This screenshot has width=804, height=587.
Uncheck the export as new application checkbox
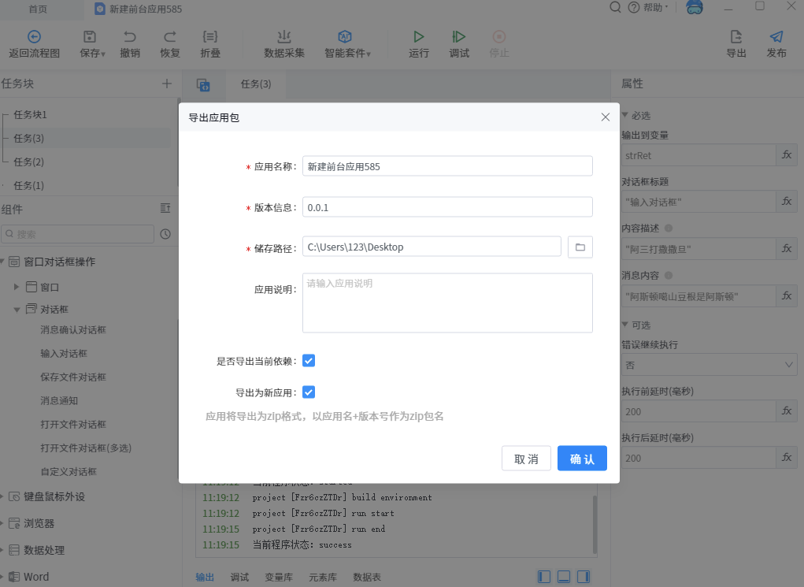(309, 392)
